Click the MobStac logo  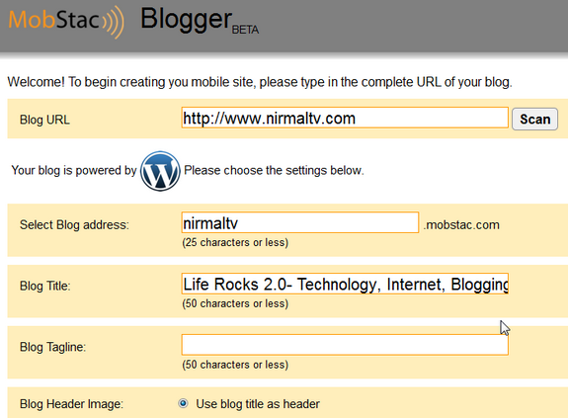tap(66, 21)
